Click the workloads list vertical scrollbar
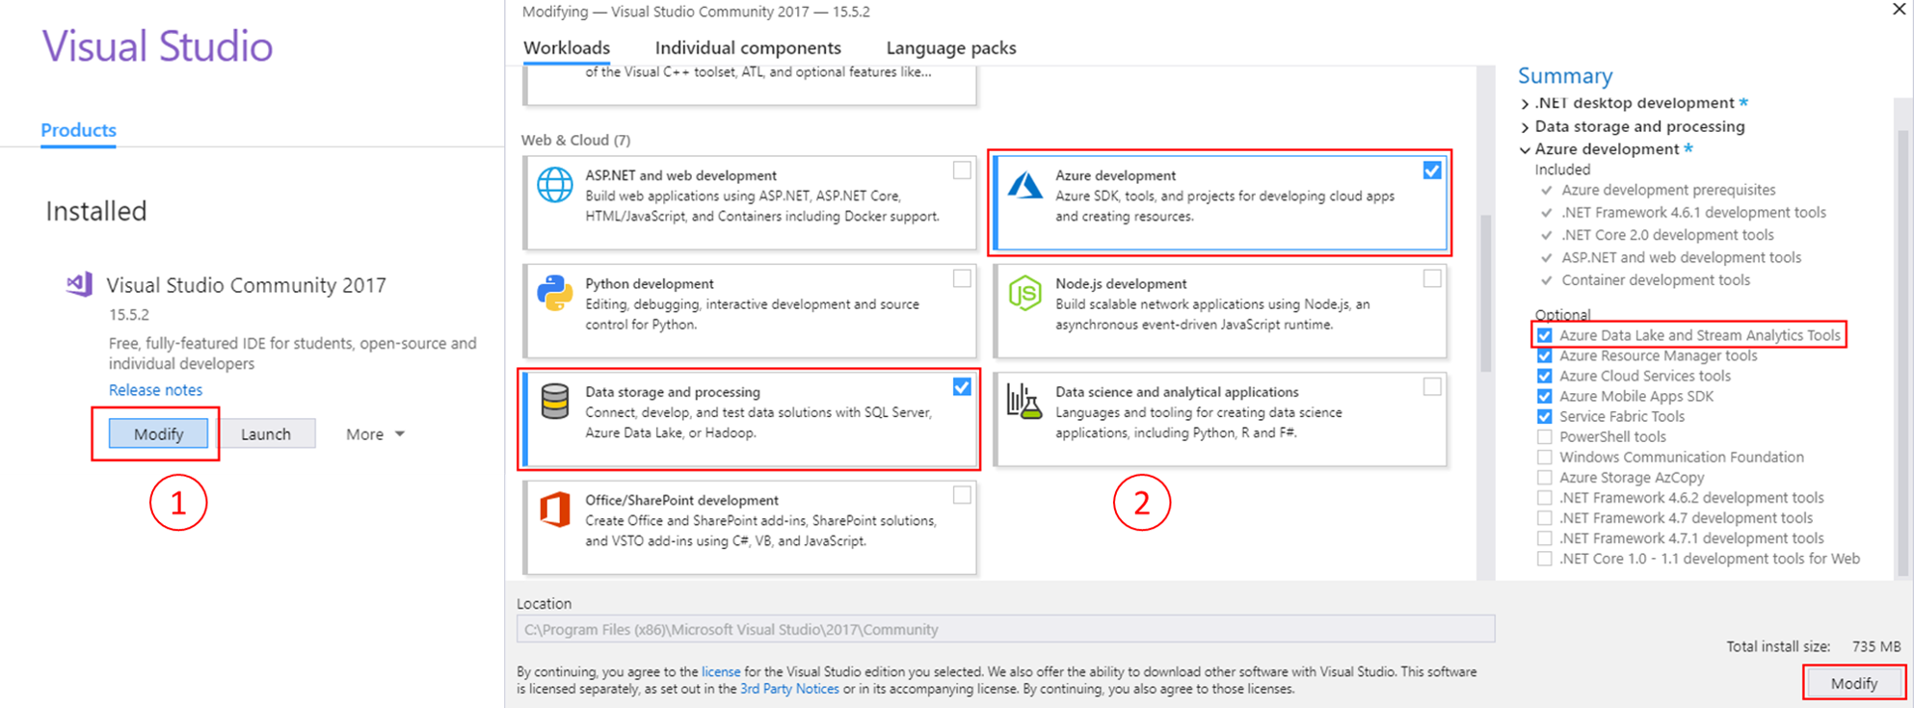This screenshot has height=708, width=1914. [x=1485, y=294]
